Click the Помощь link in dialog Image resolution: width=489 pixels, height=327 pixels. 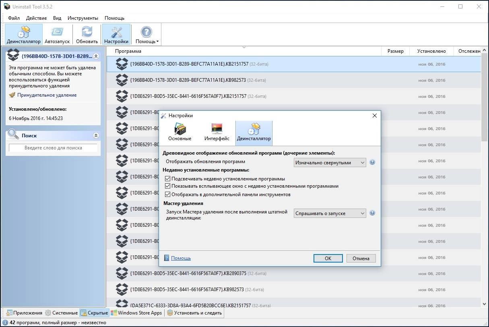181,258
